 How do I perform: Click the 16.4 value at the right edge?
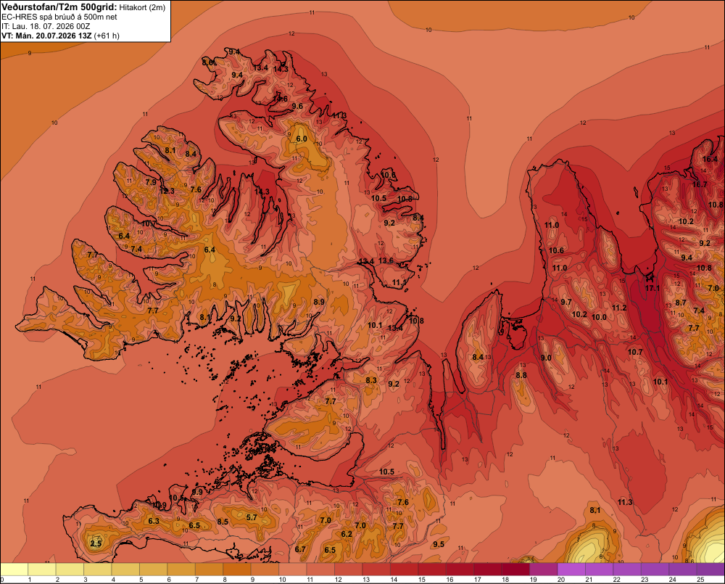pos(710,159)
